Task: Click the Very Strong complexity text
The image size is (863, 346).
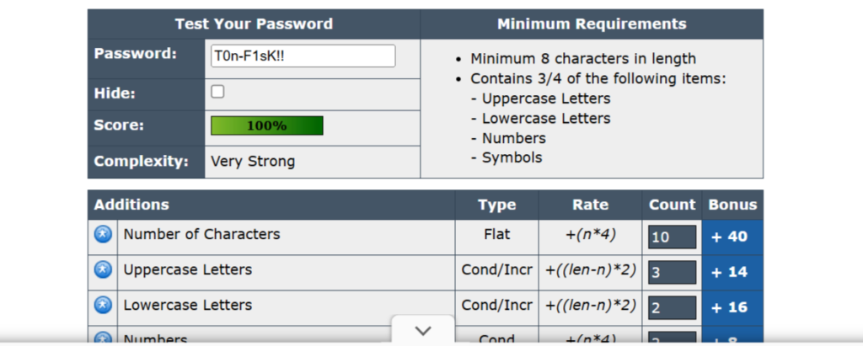Action: pyautogui.click(x=253, y=161)
